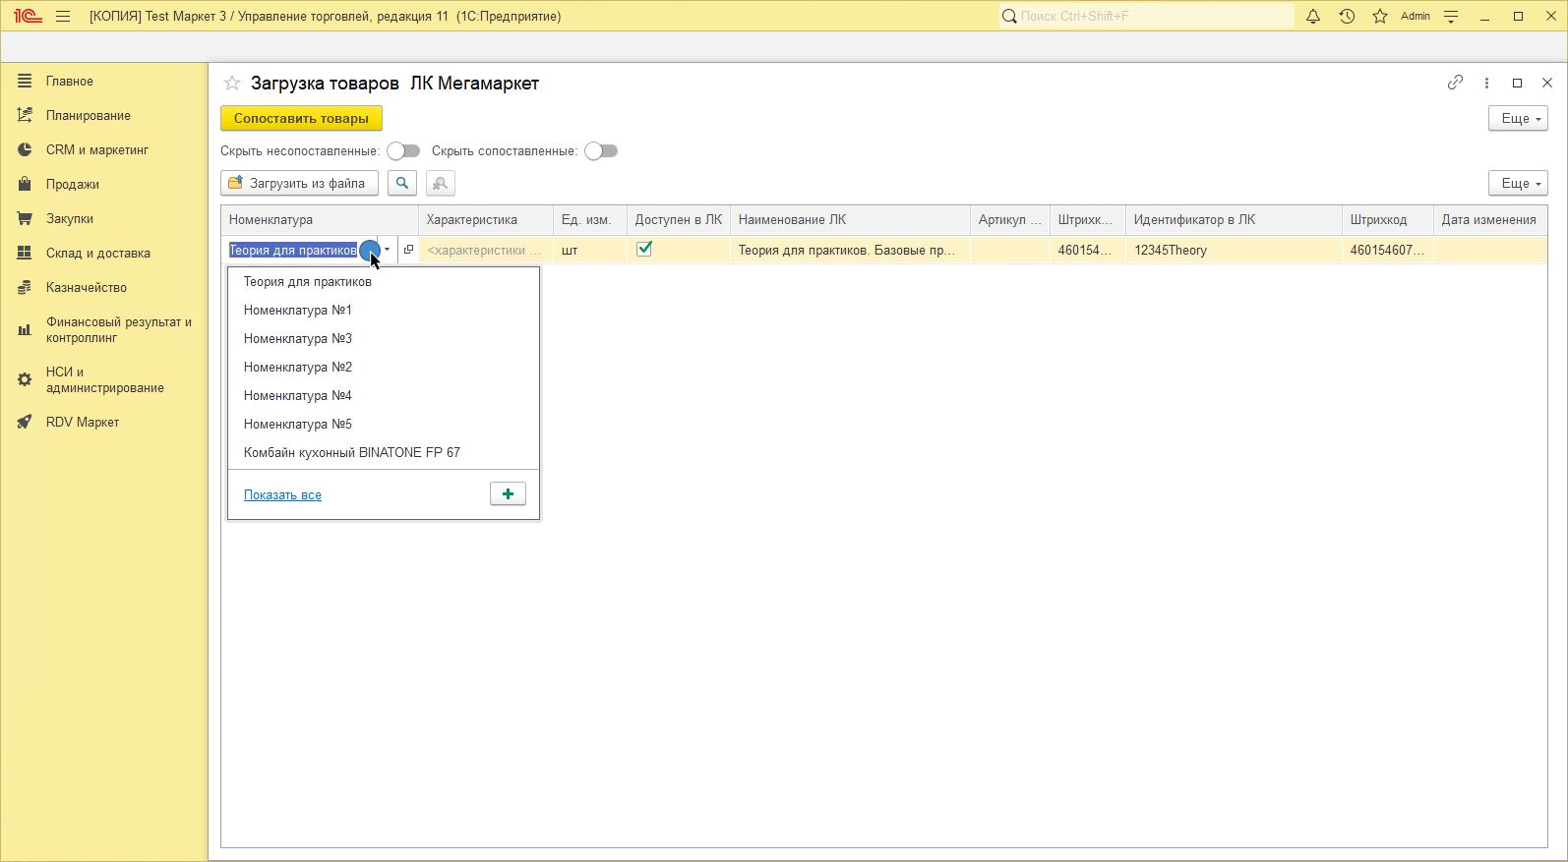Click the Характеристика column header
1568x862 pixels.
[x=486, y=219]
